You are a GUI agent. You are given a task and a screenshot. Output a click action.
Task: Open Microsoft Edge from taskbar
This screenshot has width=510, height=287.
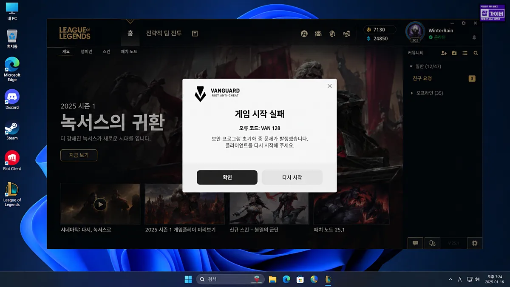point(286,279)
